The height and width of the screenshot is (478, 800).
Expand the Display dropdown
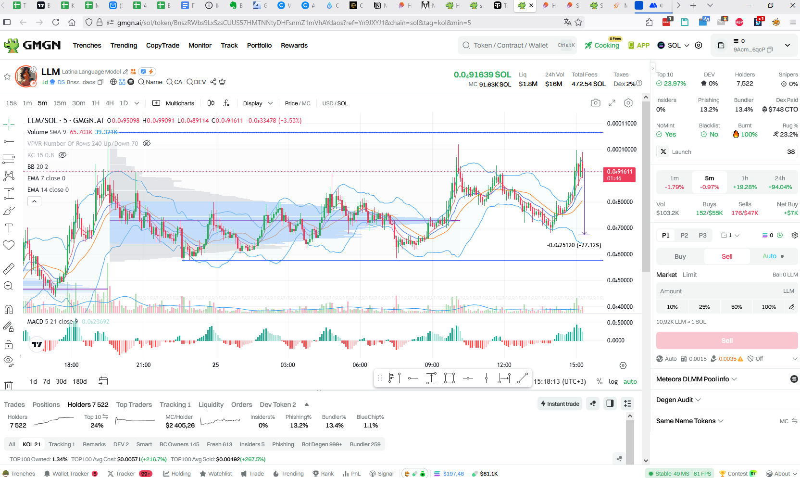tap(258, 103)
